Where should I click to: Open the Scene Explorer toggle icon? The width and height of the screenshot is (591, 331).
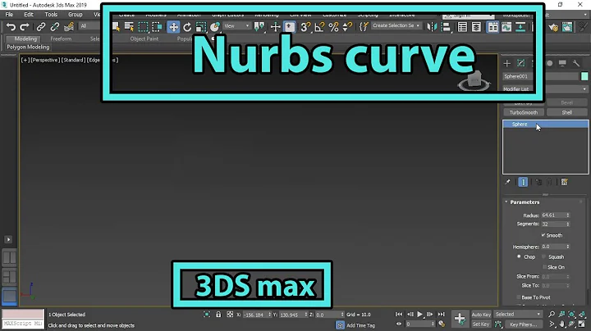click(x=462, y=27)
